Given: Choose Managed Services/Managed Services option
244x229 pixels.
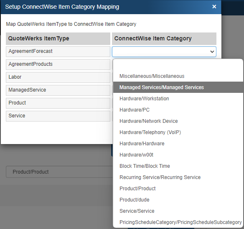Looking at the screenshot, I should click(178, 87).
